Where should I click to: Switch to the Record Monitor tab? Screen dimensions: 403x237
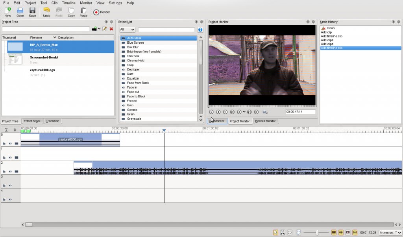point(265,121)
